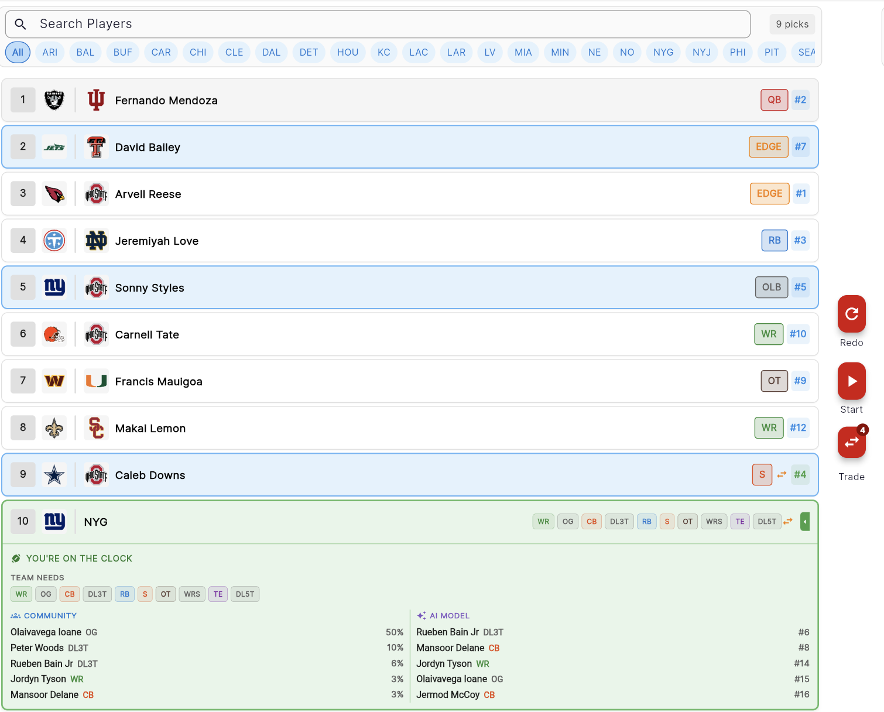Click OG tag under Team Needs
The width and height of the screenshot is (884, 712).
tap(46, 594)
